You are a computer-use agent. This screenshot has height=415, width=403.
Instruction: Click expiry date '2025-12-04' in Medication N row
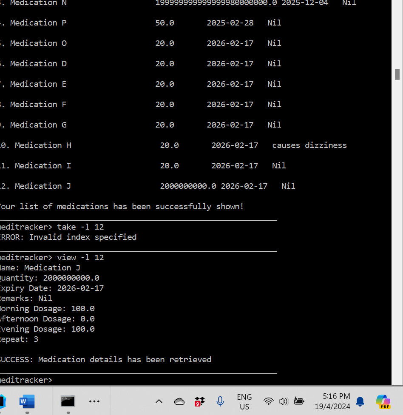305,3
